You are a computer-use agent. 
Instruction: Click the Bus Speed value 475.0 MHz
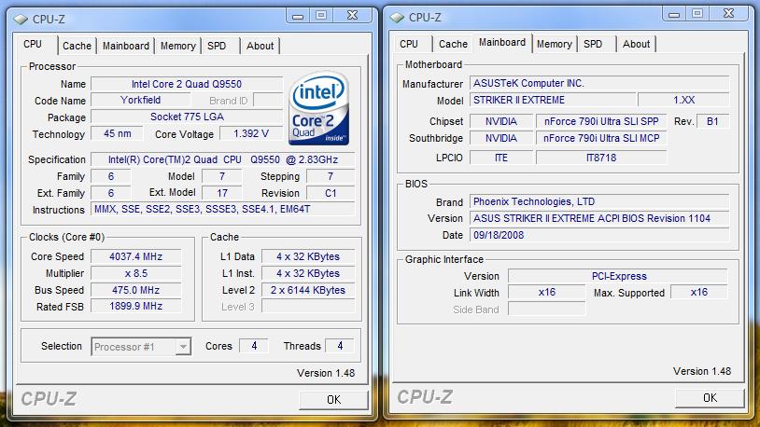135,290
